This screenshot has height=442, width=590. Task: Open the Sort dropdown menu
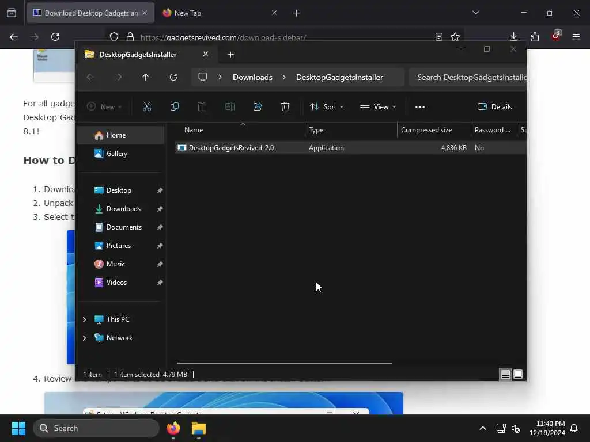[327, 106]
